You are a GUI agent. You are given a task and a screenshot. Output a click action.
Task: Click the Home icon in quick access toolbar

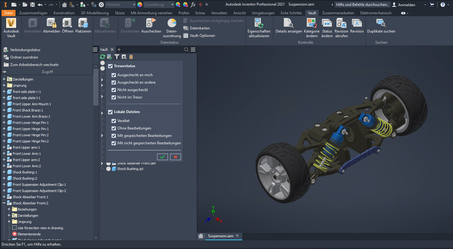click(x=64, y=5)
